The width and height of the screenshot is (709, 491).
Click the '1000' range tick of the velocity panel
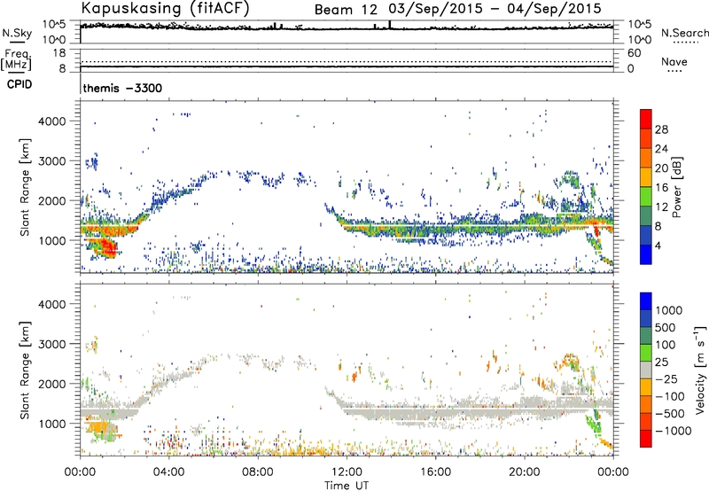(52, 424)
